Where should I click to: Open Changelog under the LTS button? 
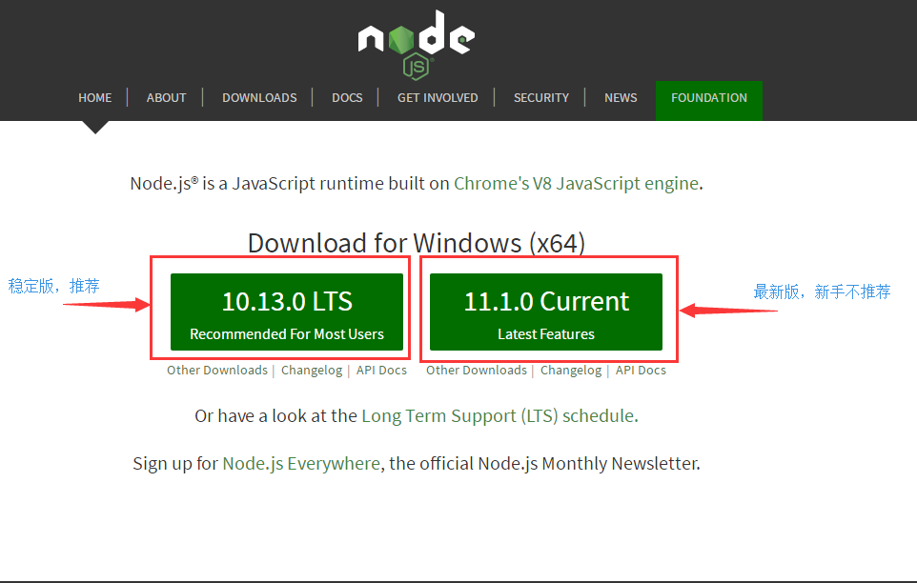point(312,371)
